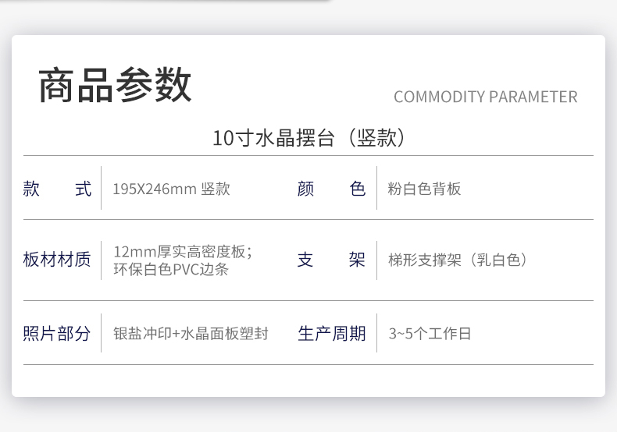Click the 板材材质 label
The image size is (617, 432).
tap(57, 259)
